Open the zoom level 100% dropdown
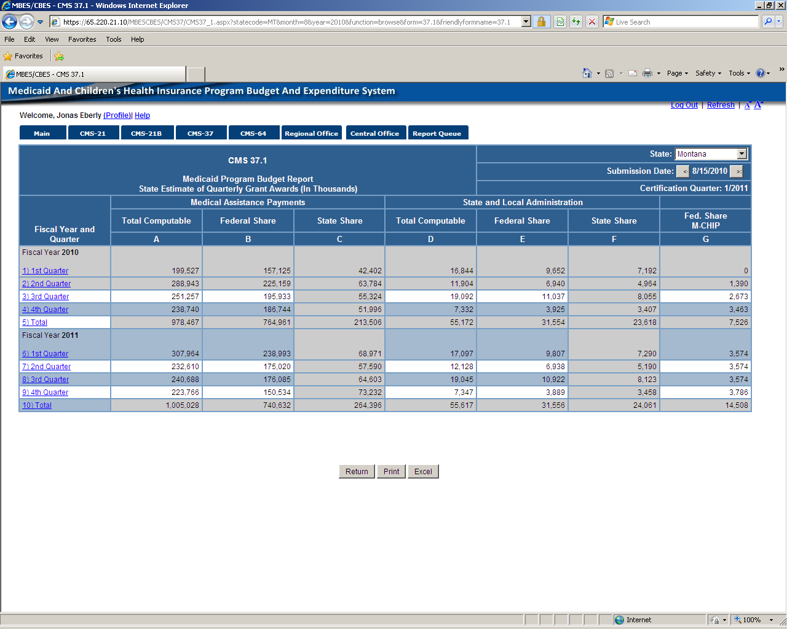This screenshot has width=787, height=629. coord(771,620)
